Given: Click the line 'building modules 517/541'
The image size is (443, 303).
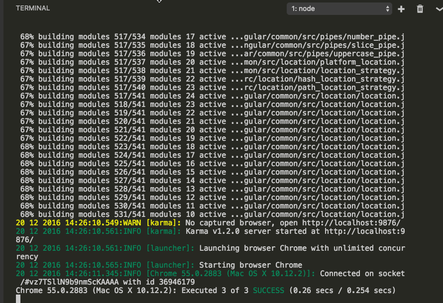Looking at the screenshot, I should 212,96.
